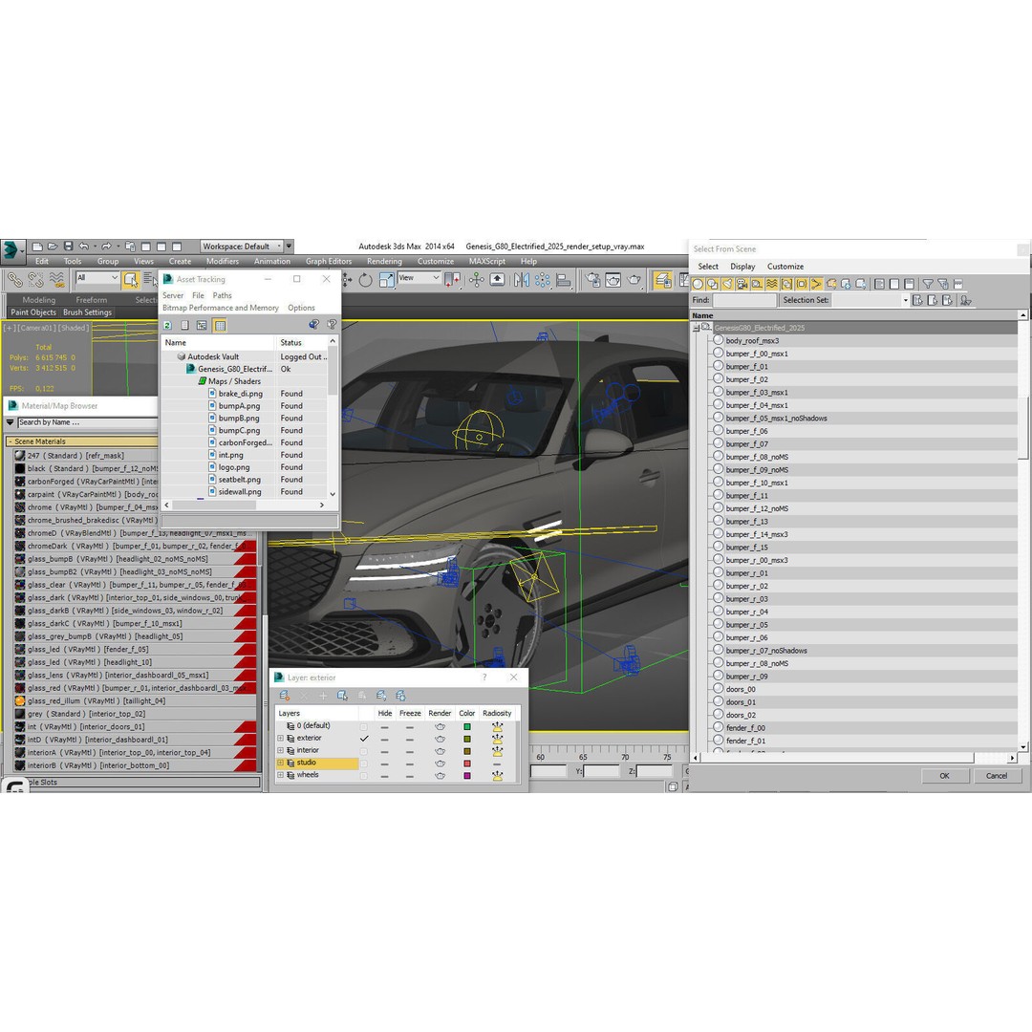Toggle Display Lights filter in Select From Scene
Viewport: 1032px width, 1032px height.
pos(727,285)
